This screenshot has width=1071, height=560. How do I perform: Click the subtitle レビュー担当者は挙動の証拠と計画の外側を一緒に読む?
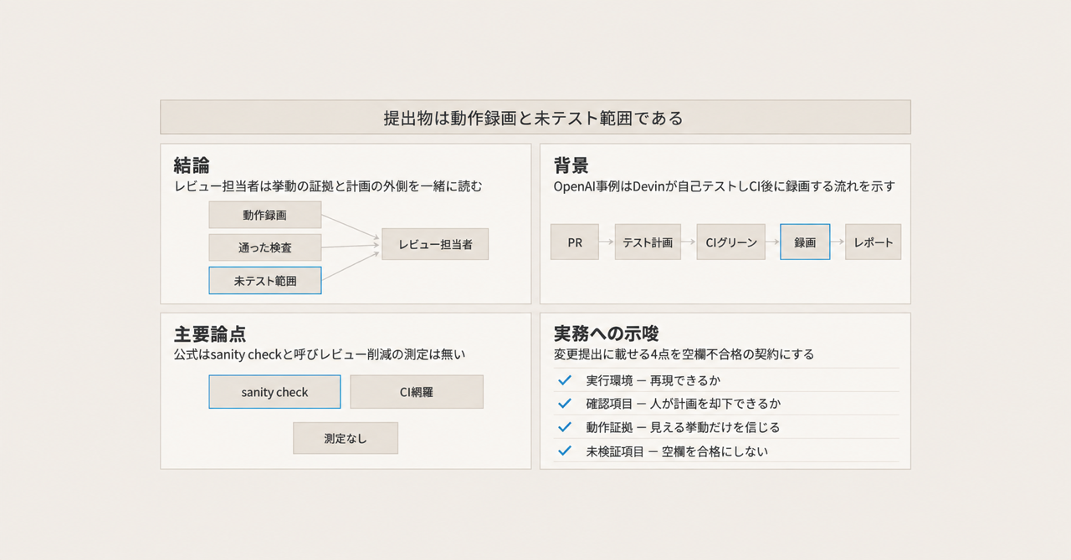328,186
